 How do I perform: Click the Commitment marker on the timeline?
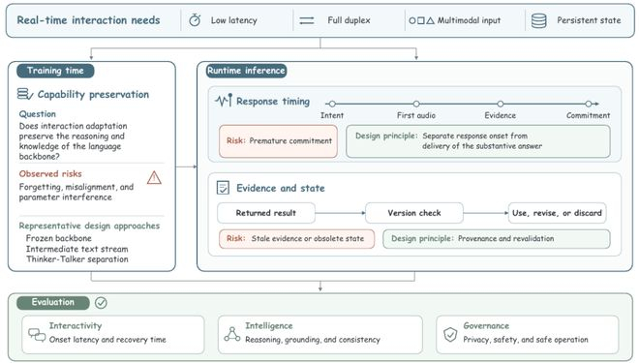pyautogui.click(x=588, y=104)
